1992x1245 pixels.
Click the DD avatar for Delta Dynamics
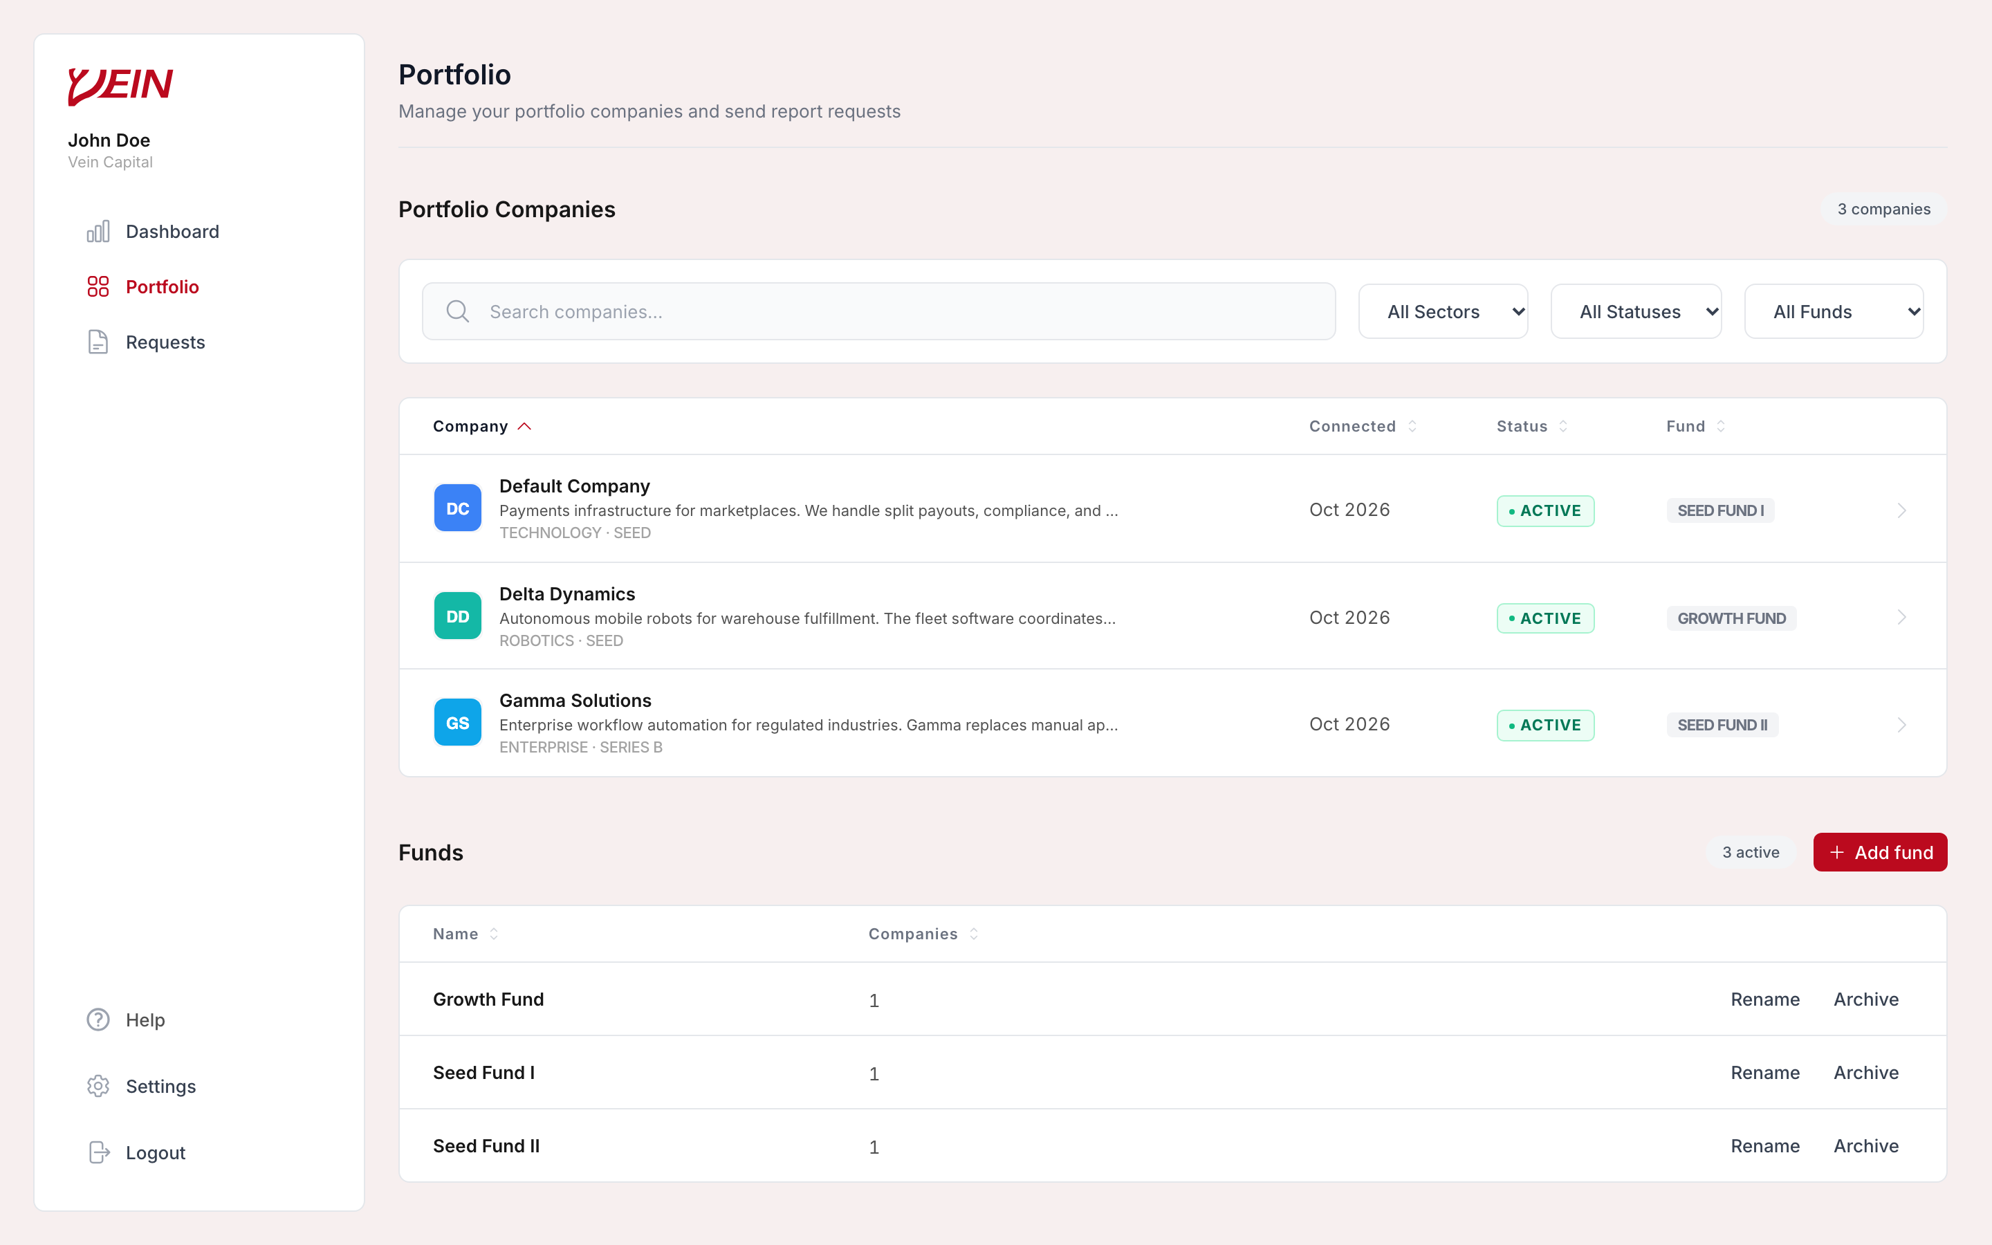coord(458,616)
